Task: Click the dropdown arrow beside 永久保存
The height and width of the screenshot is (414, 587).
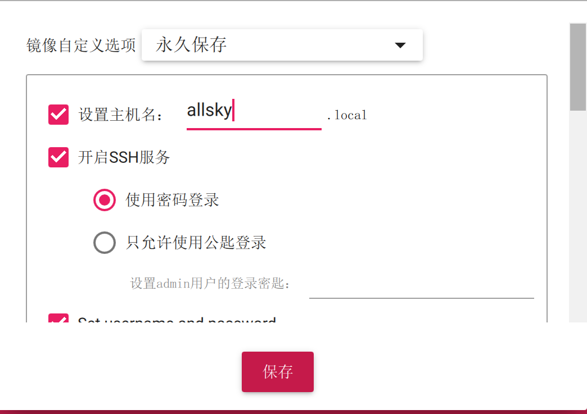Action: pos(400,46)
